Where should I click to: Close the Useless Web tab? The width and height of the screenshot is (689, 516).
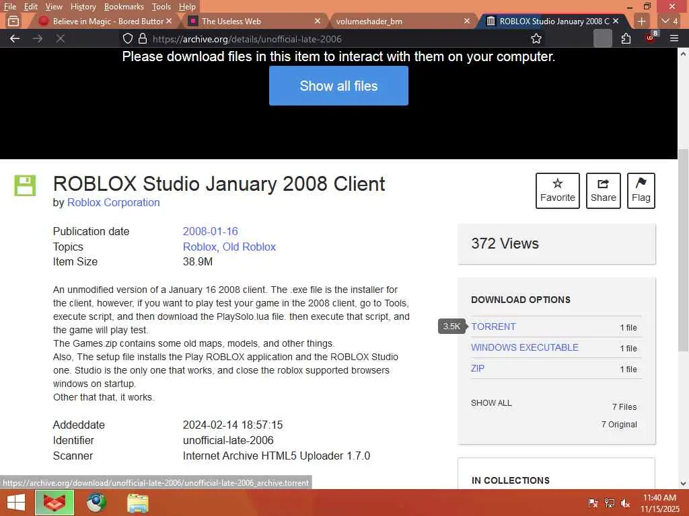[x=318, y=21]
